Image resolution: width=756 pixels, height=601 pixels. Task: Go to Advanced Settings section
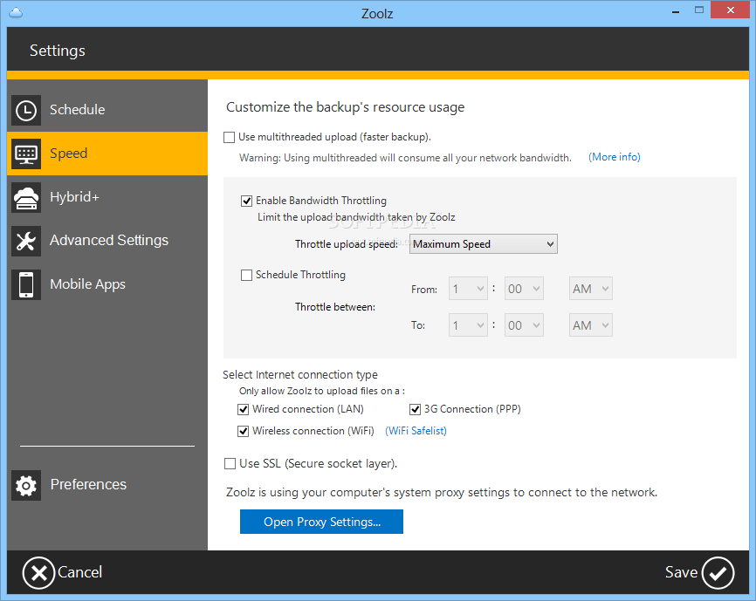pyautogui.click(x=107, y=241)
